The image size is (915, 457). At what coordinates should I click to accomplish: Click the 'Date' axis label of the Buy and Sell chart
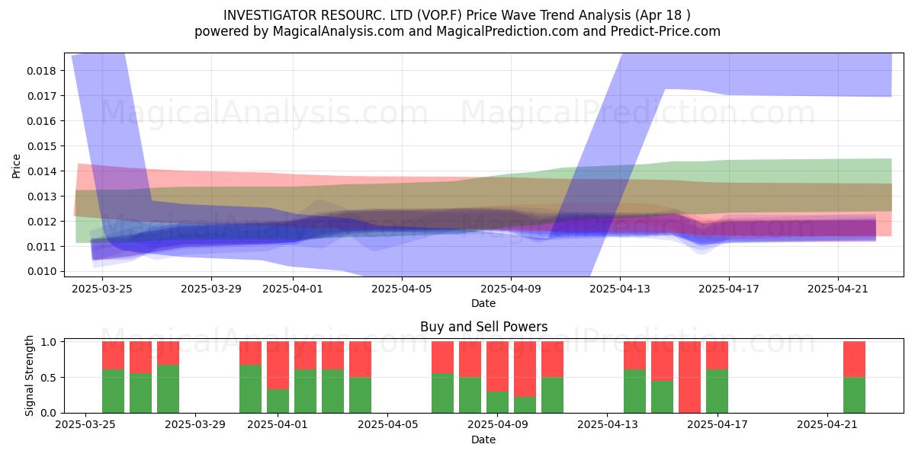(x=483, y=439)
